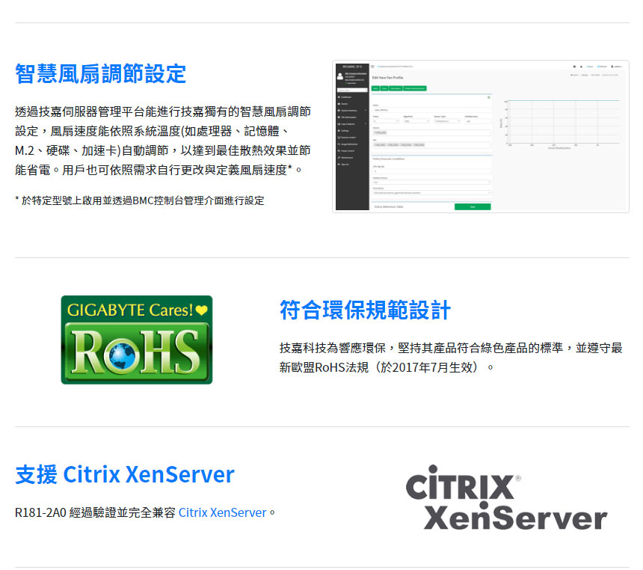The image size is (643, 570).
Task: Select the heading 符合環保規範設計
Action: 365,310
